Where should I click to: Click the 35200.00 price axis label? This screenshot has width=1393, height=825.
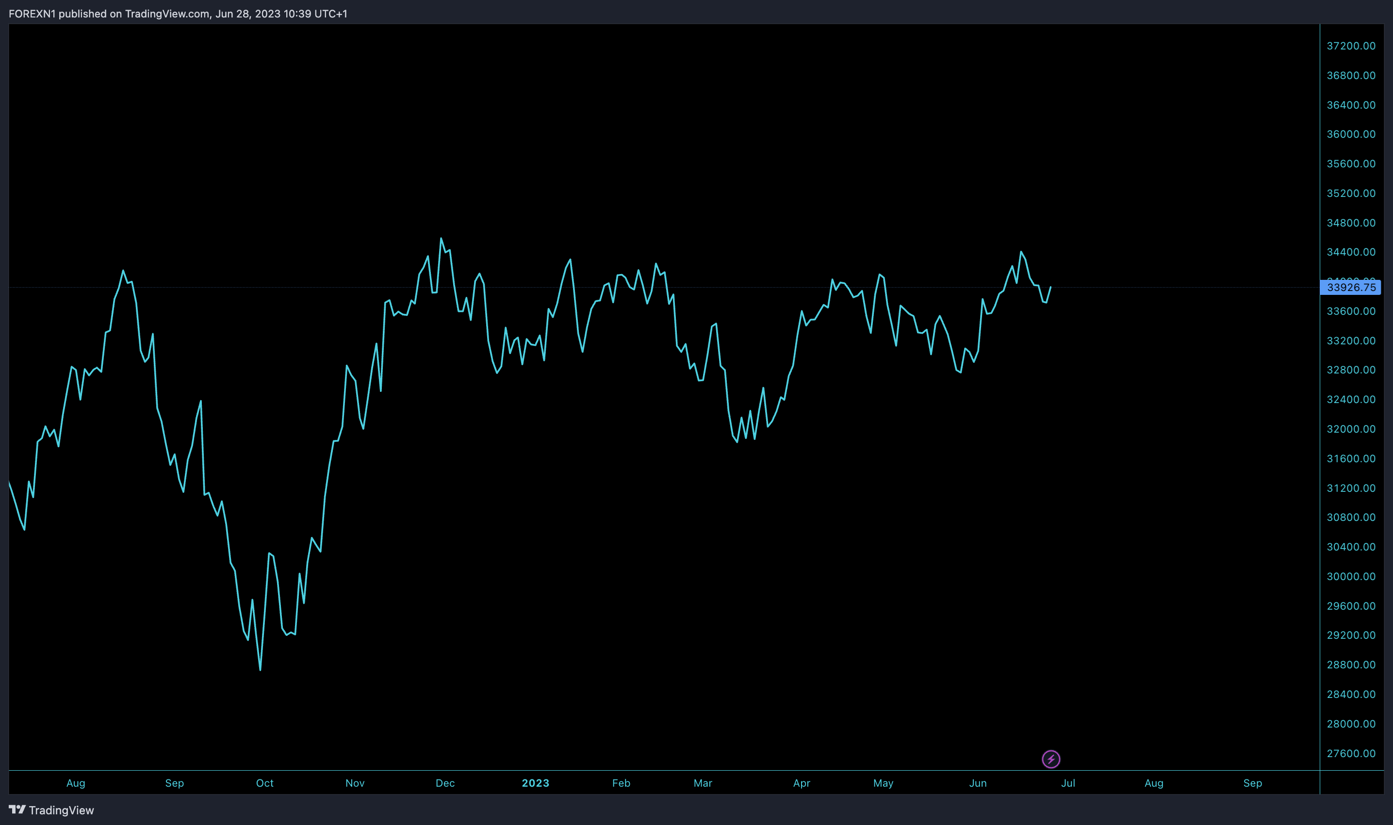1351,194
